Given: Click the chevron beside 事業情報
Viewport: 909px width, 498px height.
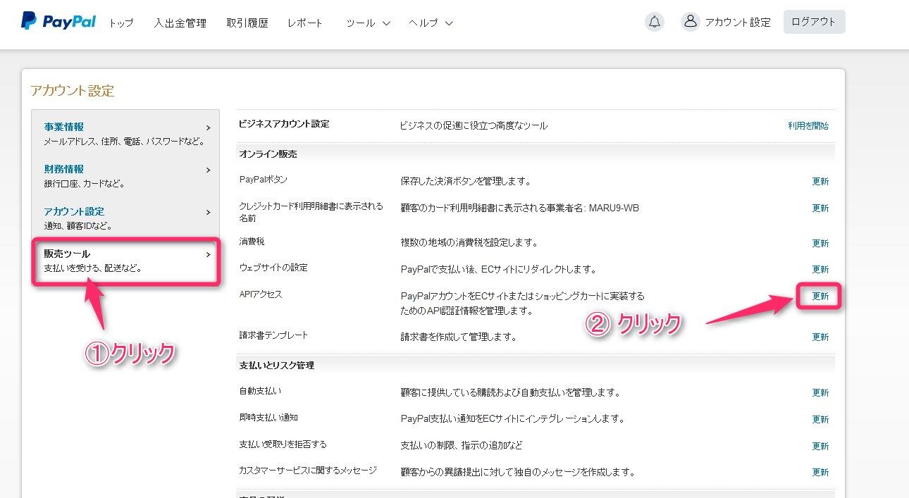Looking at the screenshot, I should click(x=208, y=127).
